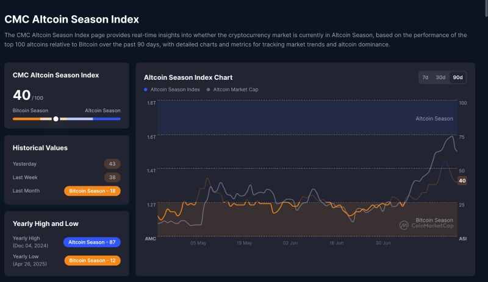Click the 40 /100 index score

(x=27, y=95)
